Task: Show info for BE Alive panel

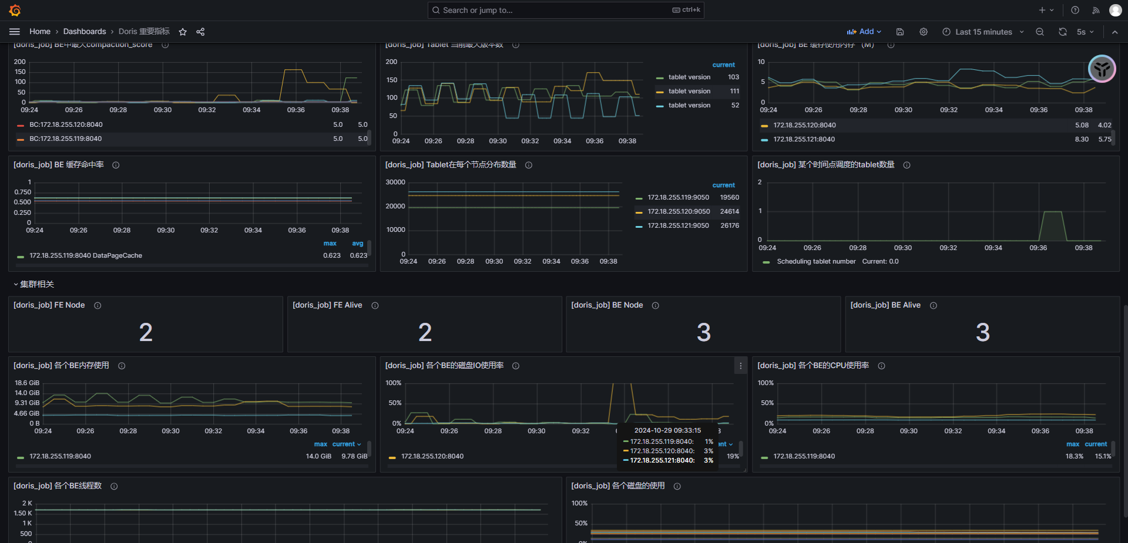Action: tap(934, 305)
